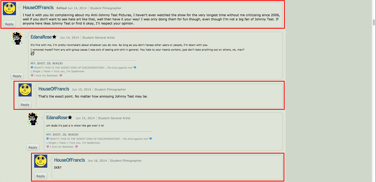376x182 pixels.
Task: Click HouseOfFrancis avatar beside the Jun 15 comment
Action: coord(25,90)
